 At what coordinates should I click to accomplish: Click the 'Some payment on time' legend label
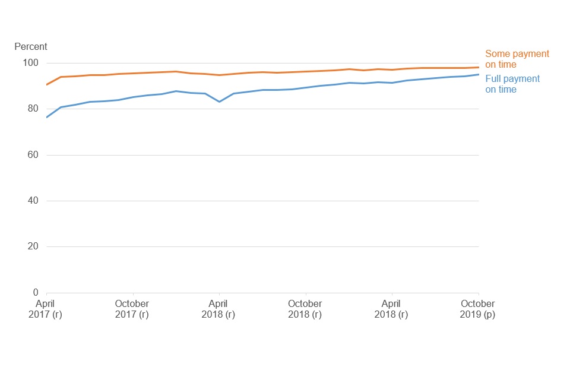[x=517, y=59]
